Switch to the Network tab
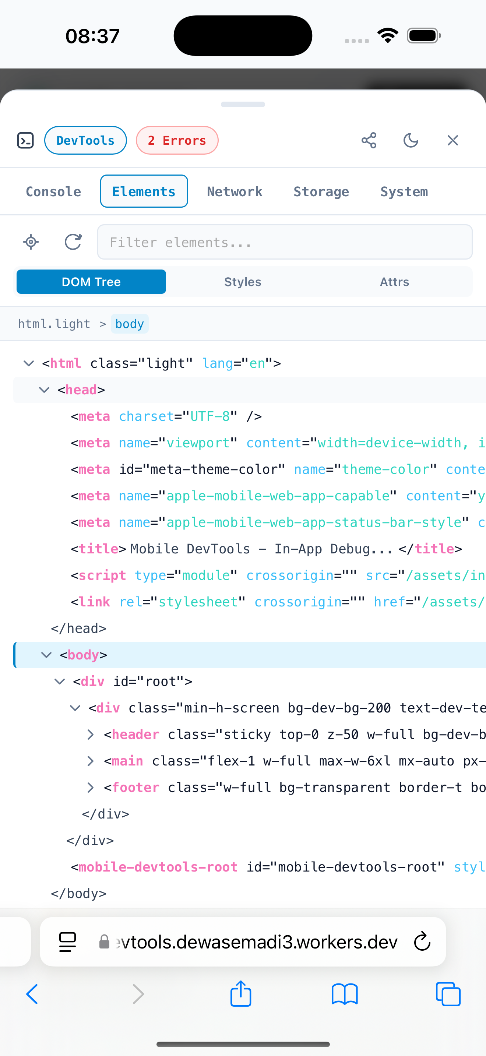The height and width of the screenshot is (1056, 486). pos(235,191)
